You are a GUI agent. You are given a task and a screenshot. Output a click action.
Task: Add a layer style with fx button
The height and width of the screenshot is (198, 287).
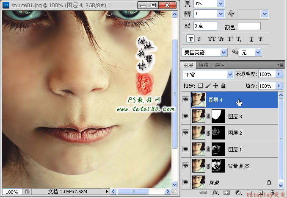point(215,192)
